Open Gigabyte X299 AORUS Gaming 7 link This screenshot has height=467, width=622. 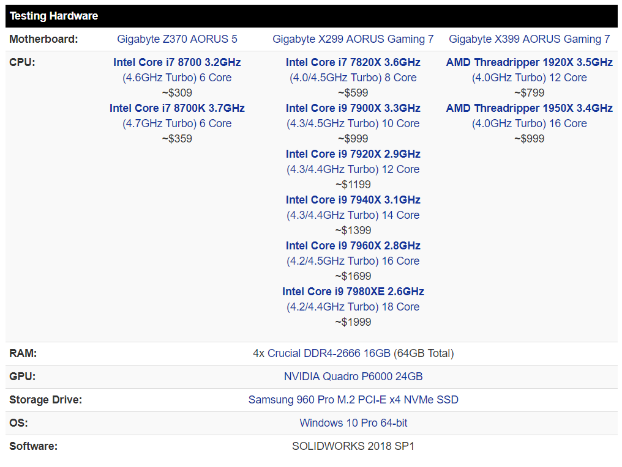tap(353, 39)
